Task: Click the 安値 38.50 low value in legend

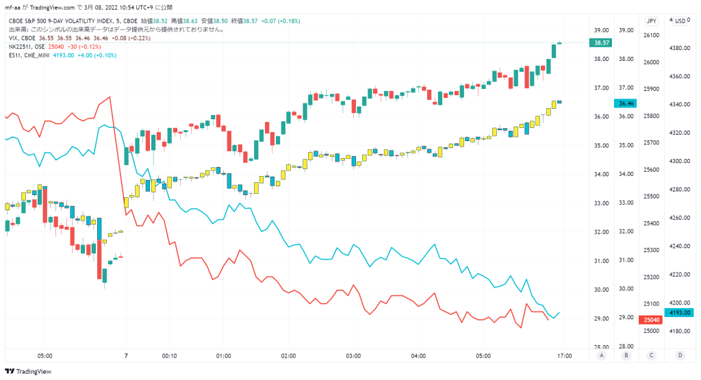Action: pos(214,21)
